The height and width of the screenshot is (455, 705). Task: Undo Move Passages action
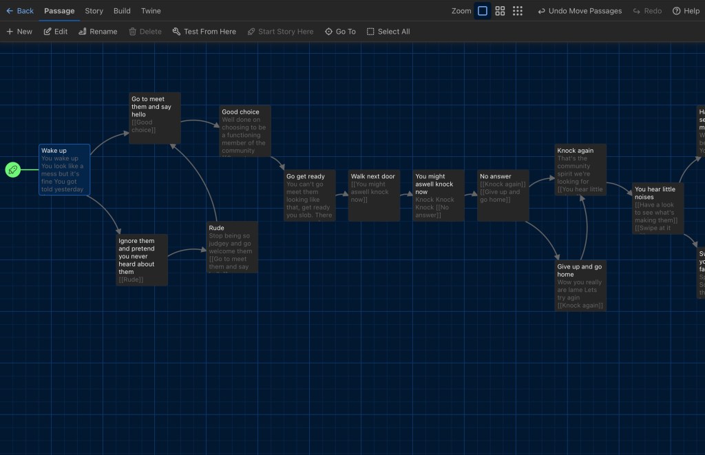point(579,11)
